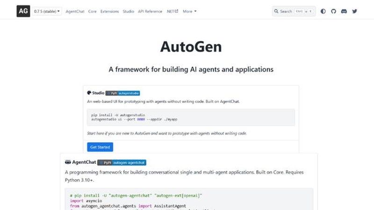This screenshot has height=210, width=374.
Task: Open the Twitter icon link
Action: [x=355, y=11]
